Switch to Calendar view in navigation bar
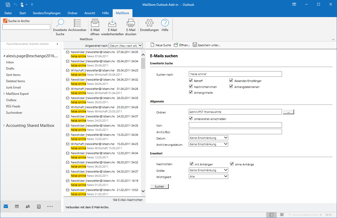337x218 pixels. pos(17,206)
